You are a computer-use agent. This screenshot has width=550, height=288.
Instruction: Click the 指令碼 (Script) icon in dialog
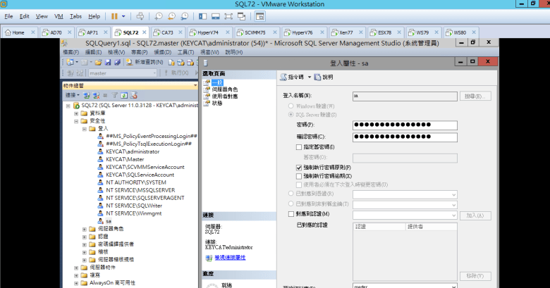coord(283,77)
